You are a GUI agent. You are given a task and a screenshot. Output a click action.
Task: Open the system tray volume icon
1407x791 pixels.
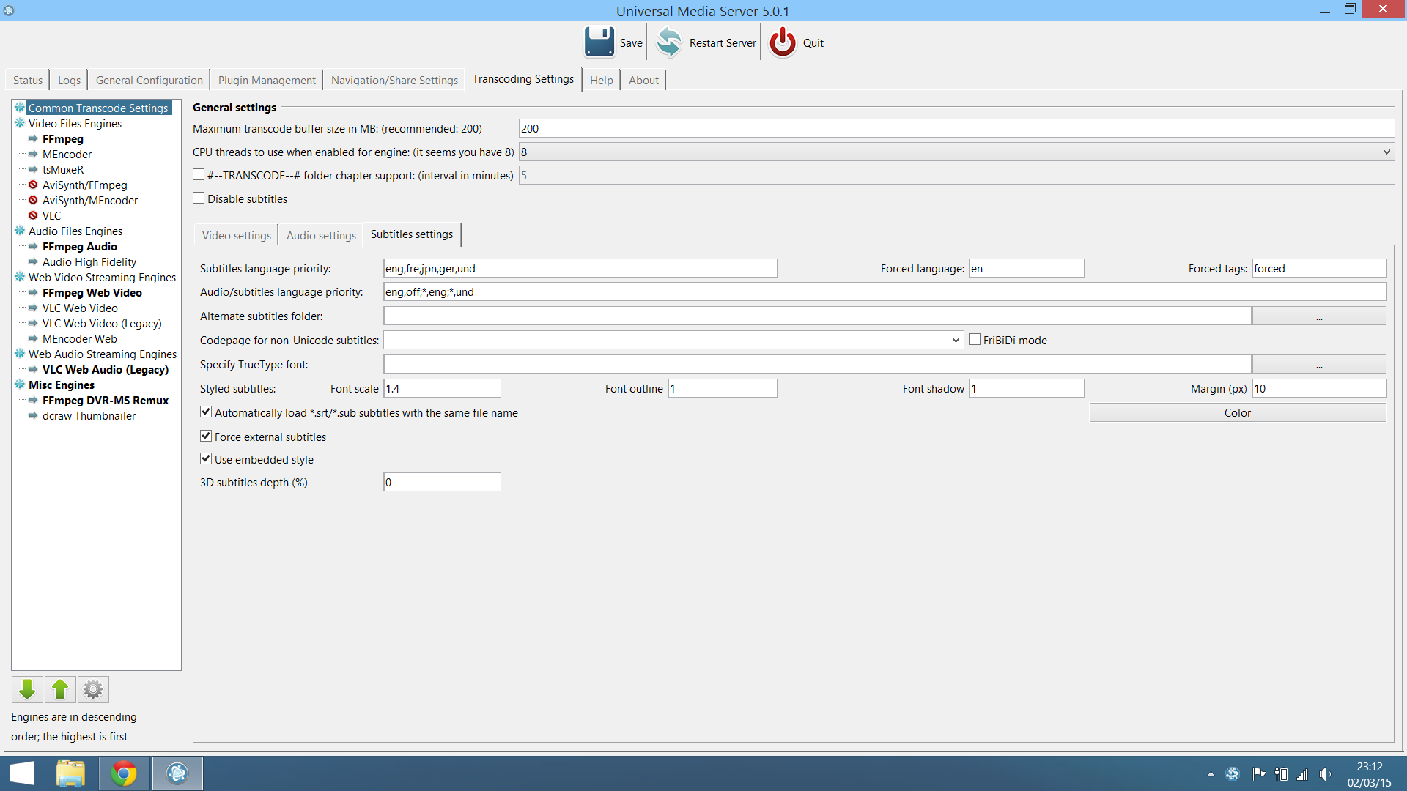[x=1325, y=774]
